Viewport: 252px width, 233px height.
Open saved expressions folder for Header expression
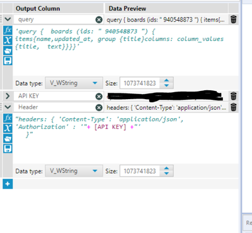8,138
